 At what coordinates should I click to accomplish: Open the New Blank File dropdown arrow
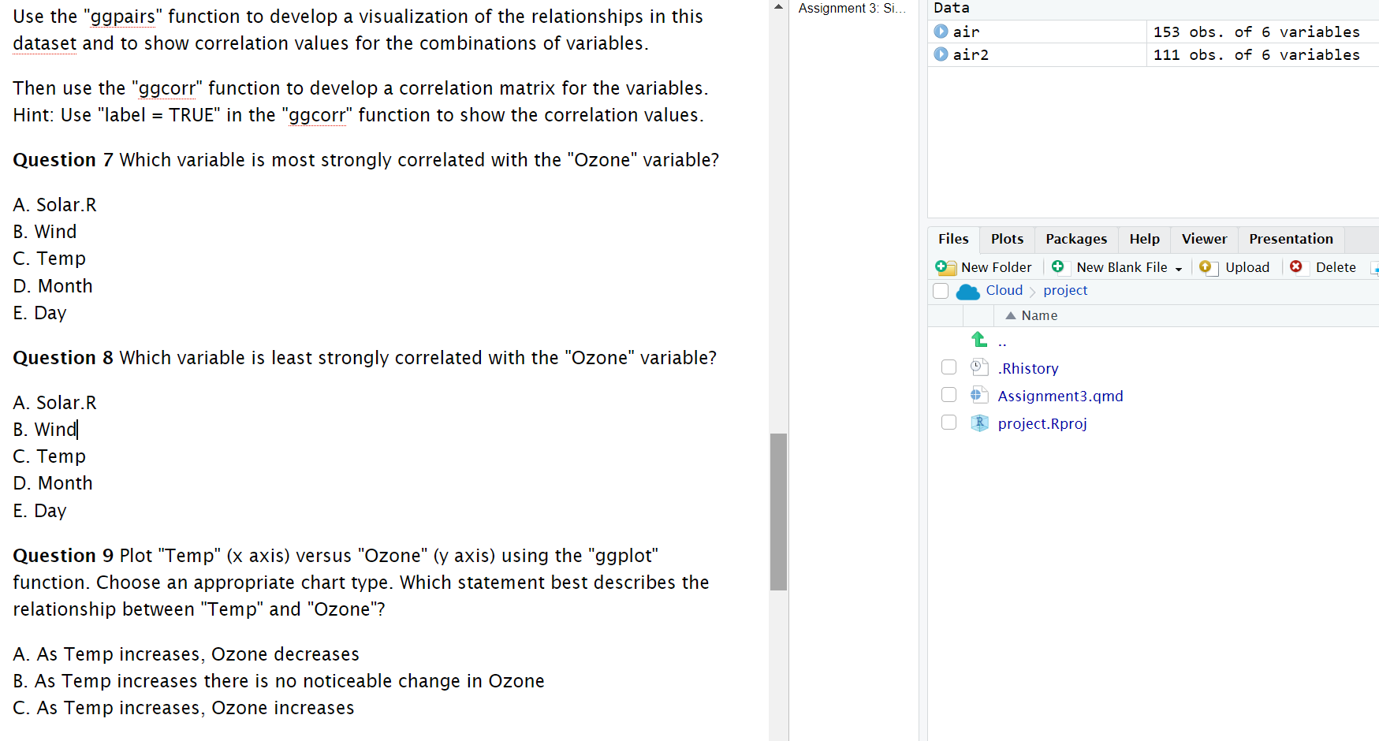(x=1180, y=268)
